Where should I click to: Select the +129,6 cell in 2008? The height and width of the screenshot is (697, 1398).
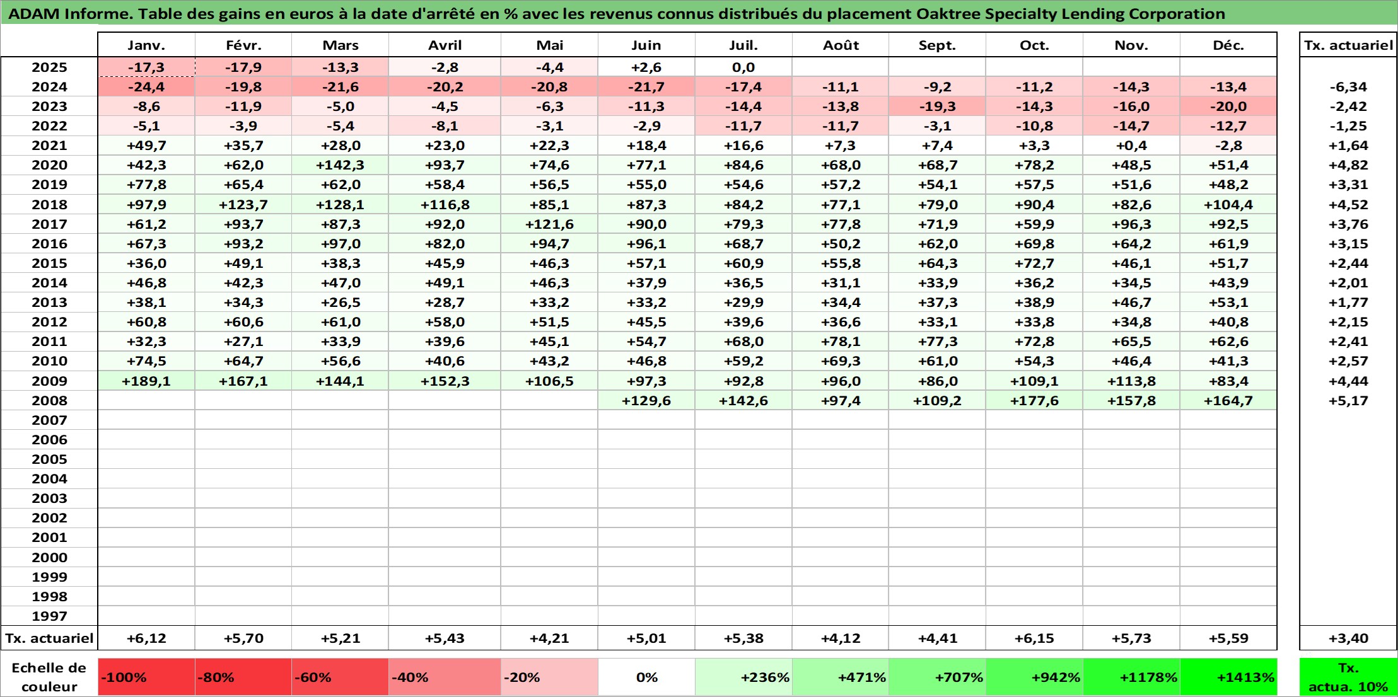pos(646,400)
